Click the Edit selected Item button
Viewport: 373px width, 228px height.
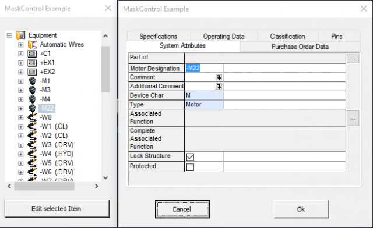[57, 209]
